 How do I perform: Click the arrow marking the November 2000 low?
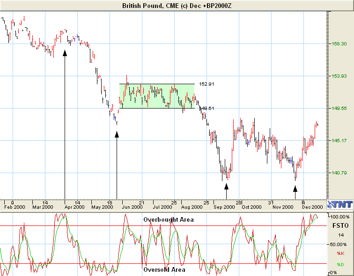(295, 189)
